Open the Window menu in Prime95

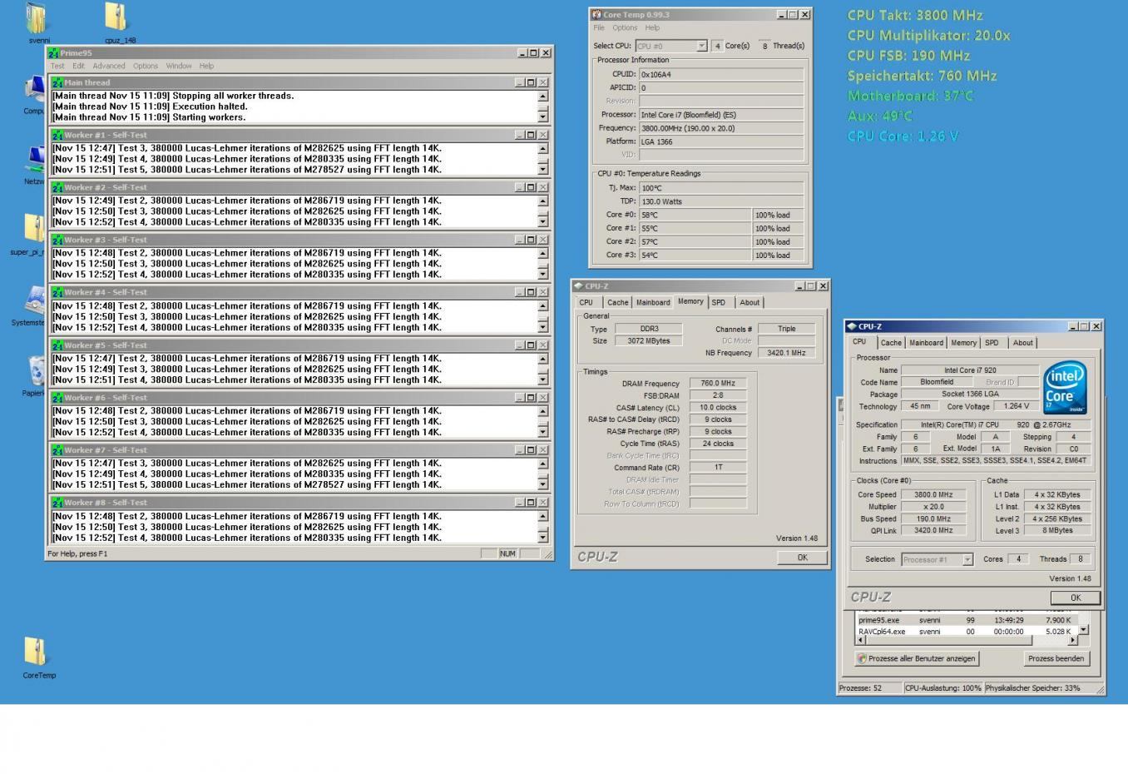pyautogui.click(x=179, y=66)
